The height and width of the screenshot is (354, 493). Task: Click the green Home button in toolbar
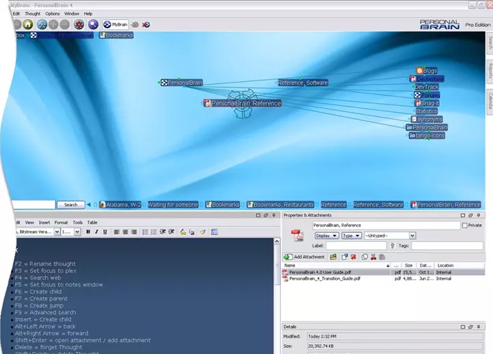click(28, 25)
